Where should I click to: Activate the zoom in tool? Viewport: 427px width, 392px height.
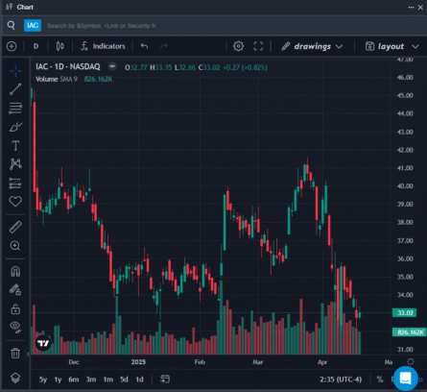[15, 246]
